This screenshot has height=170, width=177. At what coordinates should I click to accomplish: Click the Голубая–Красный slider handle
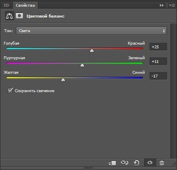(x=92, y=50)
